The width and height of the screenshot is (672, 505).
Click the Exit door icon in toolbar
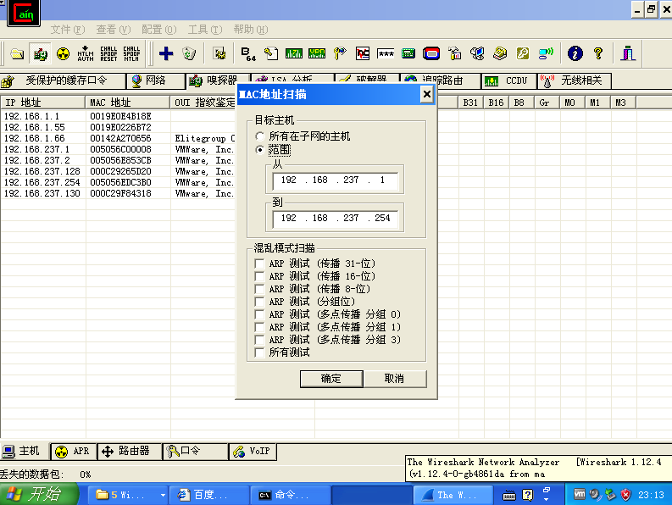[x=627, y=53]
